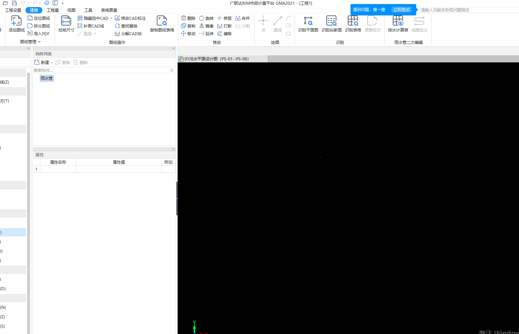Click the 镜像 mirror tool
This screenshot has height=334, width=519.
tap(206, 26)
